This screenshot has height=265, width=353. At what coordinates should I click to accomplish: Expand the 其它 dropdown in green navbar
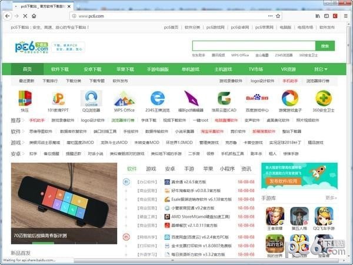click(321, 69)
